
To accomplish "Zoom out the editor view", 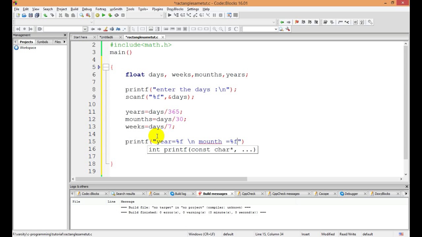I will click(221, 29).
